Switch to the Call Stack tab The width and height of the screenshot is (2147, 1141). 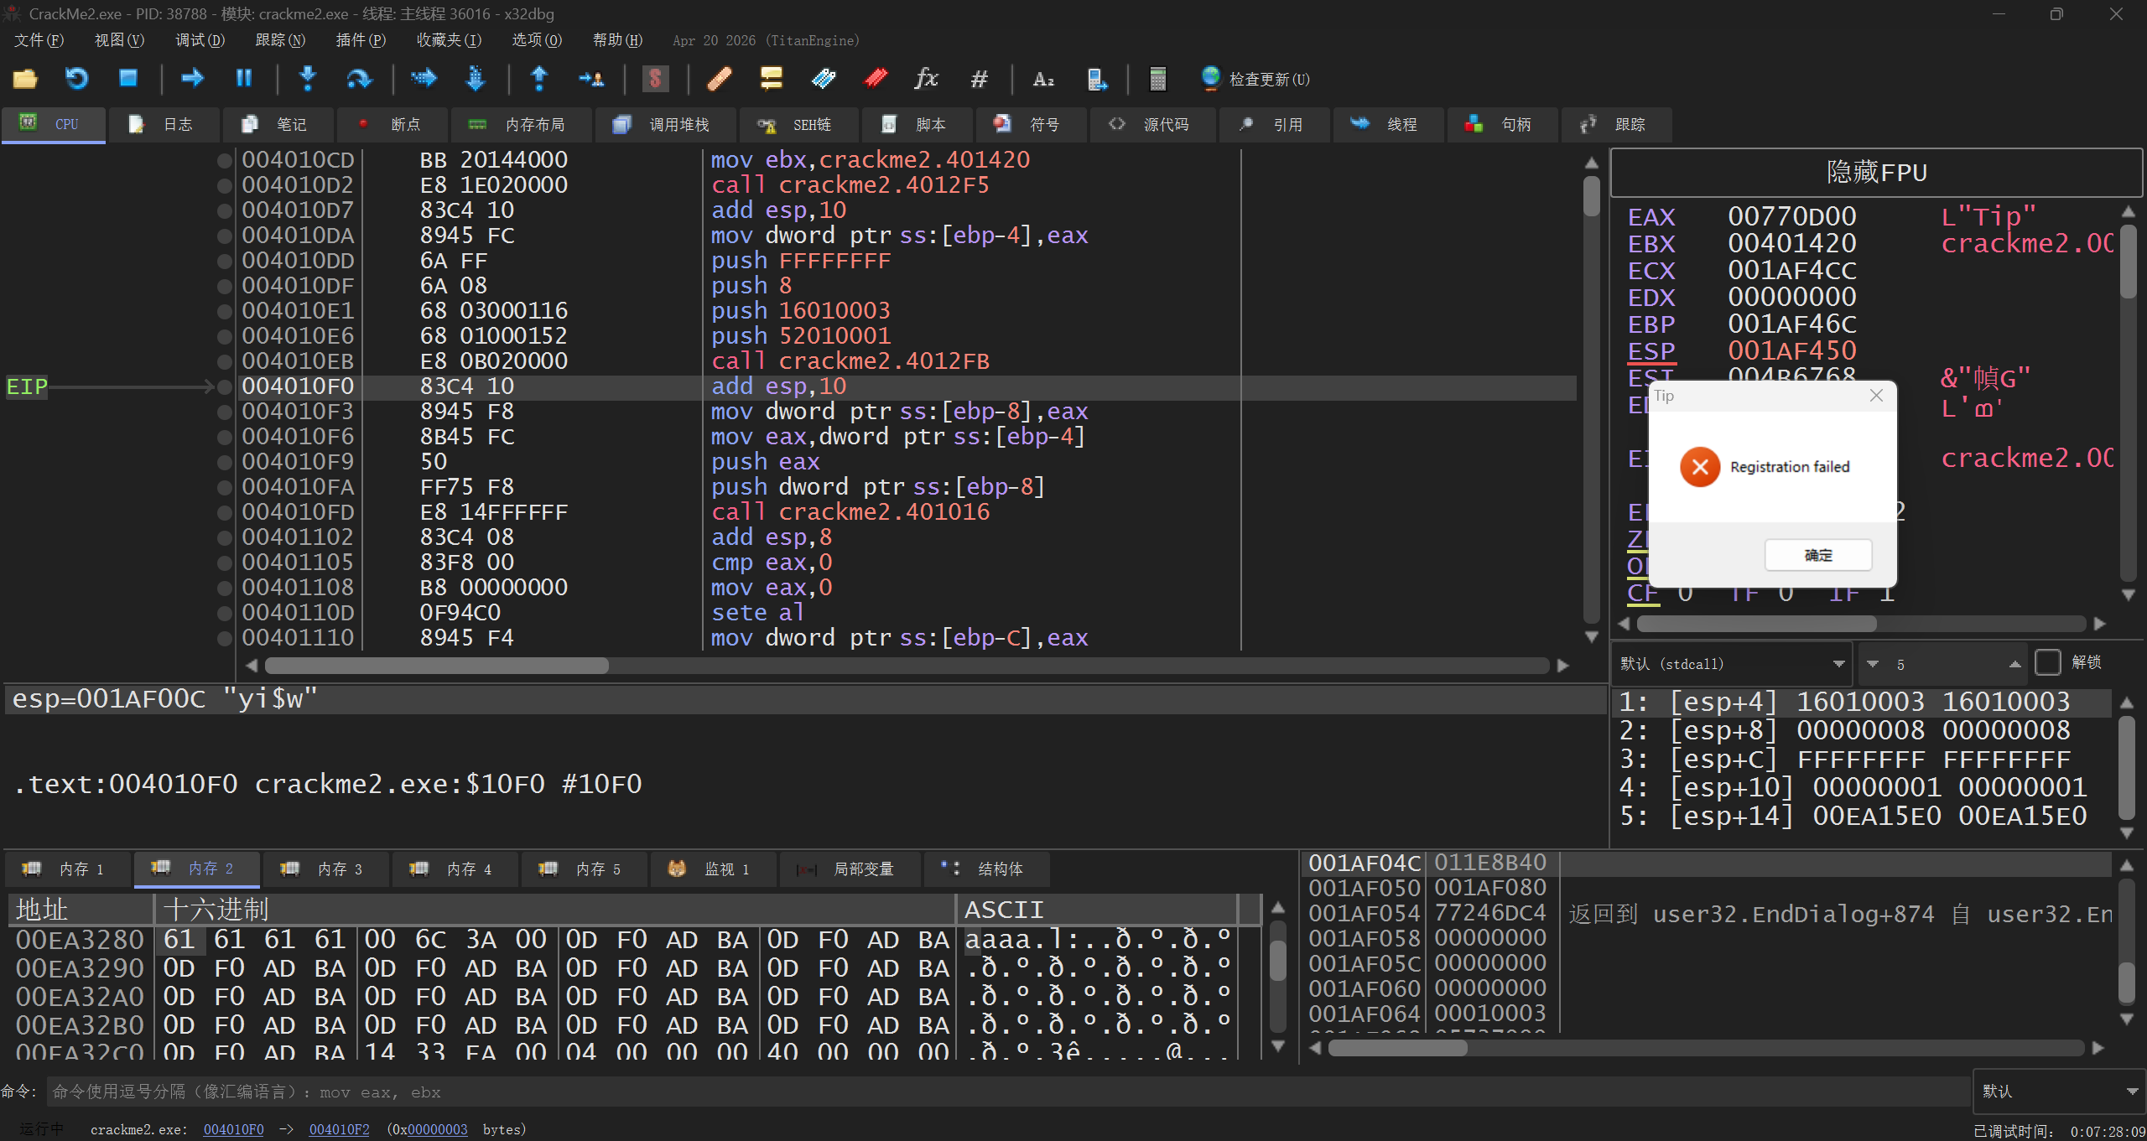[664, 124]
